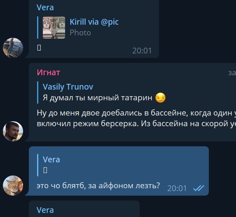Viewport: 236px width, 217px height.
Task: Click the smirking emoji in the quoted message
Action: (160, 98)
